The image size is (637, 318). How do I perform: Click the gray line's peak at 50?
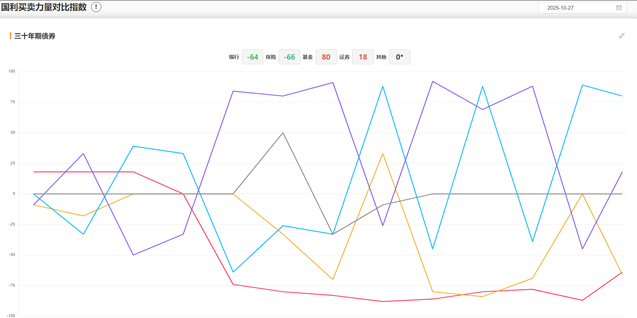tap(283, 133)
